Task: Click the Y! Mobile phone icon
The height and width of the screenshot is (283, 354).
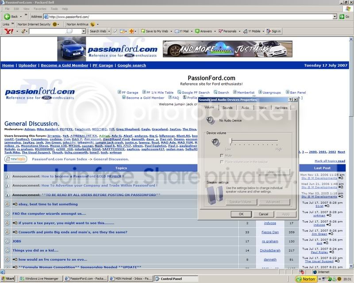Action: pos(246,31)
